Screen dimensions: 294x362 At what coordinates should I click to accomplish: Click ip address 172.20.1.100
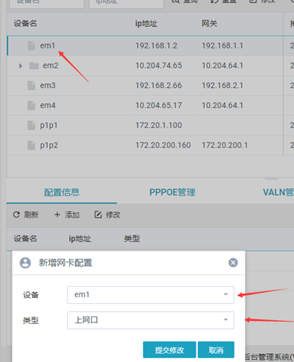pos(159,125)
